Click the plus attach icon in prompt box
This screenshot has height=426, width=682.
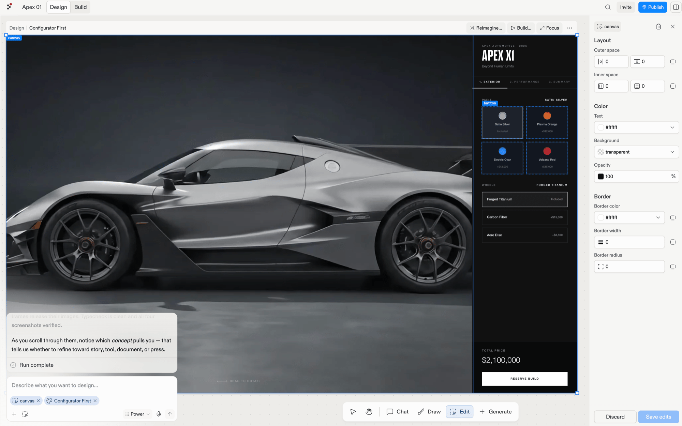tap(14, 414)
